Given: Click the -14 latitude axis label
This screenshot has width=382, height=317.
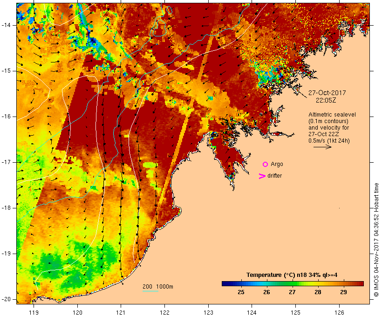Looking at the screenshot, I should click(6, 25).
